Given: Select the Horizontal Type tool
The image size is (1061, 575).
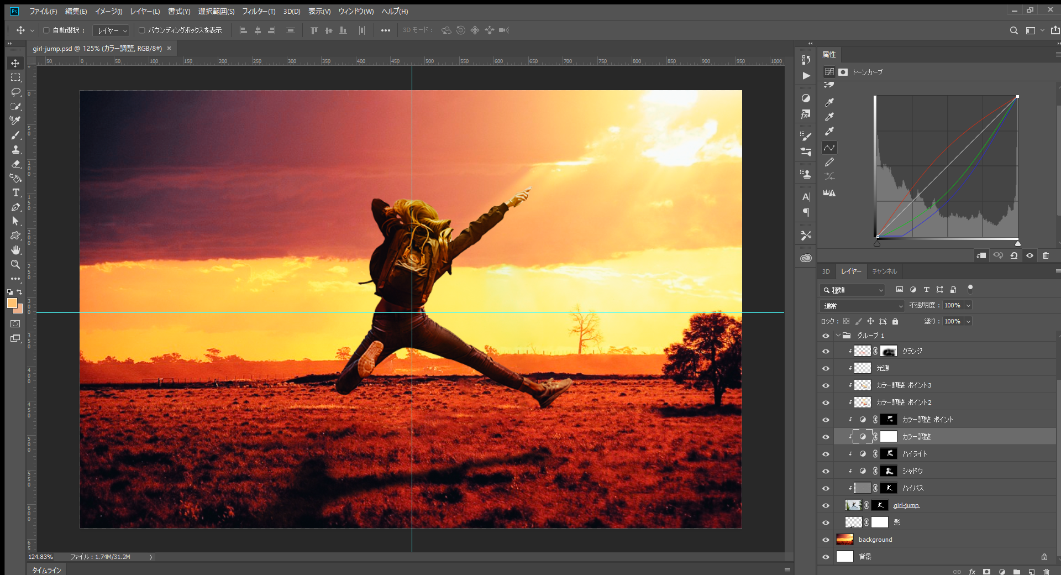Looking at the screenshot, I should (15, 192).
